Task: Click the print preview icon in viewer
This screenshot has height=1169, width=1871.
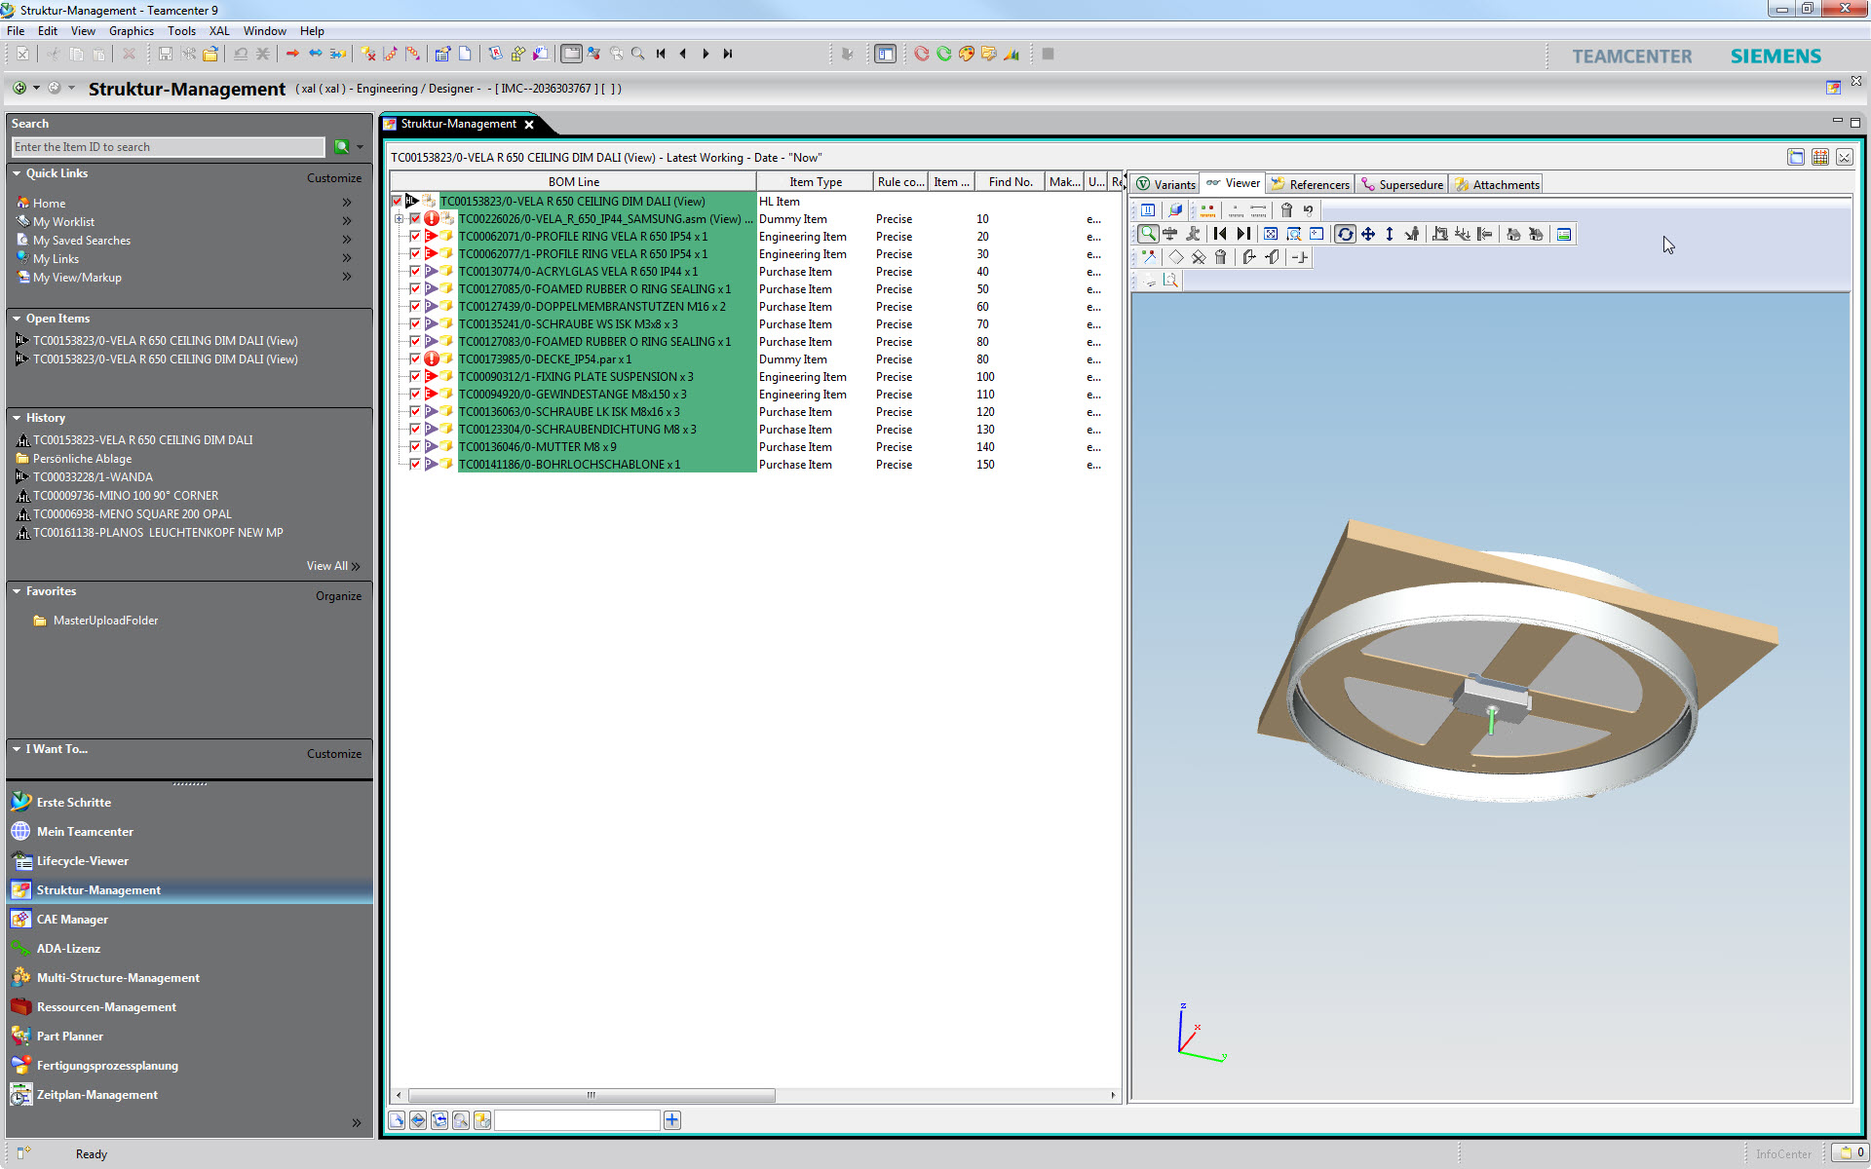Action: click(x=1170, y=281)
